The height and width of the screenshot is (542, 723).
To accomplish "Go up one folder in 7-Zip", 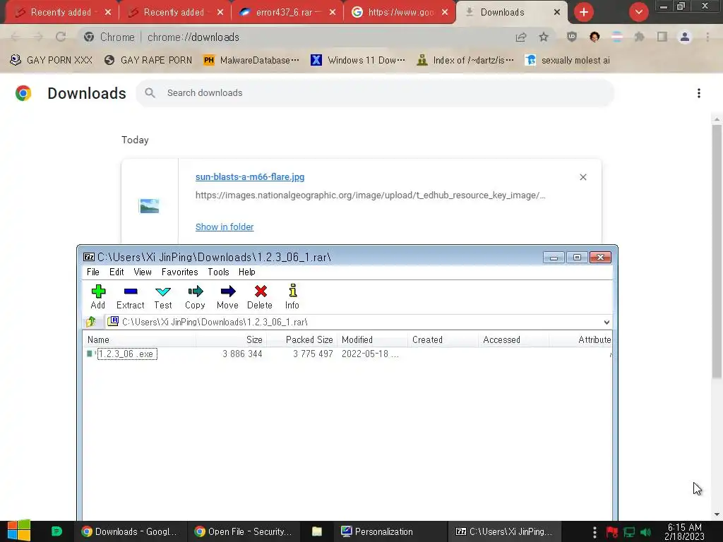I will pyautogui.click(x=91, y=322).
